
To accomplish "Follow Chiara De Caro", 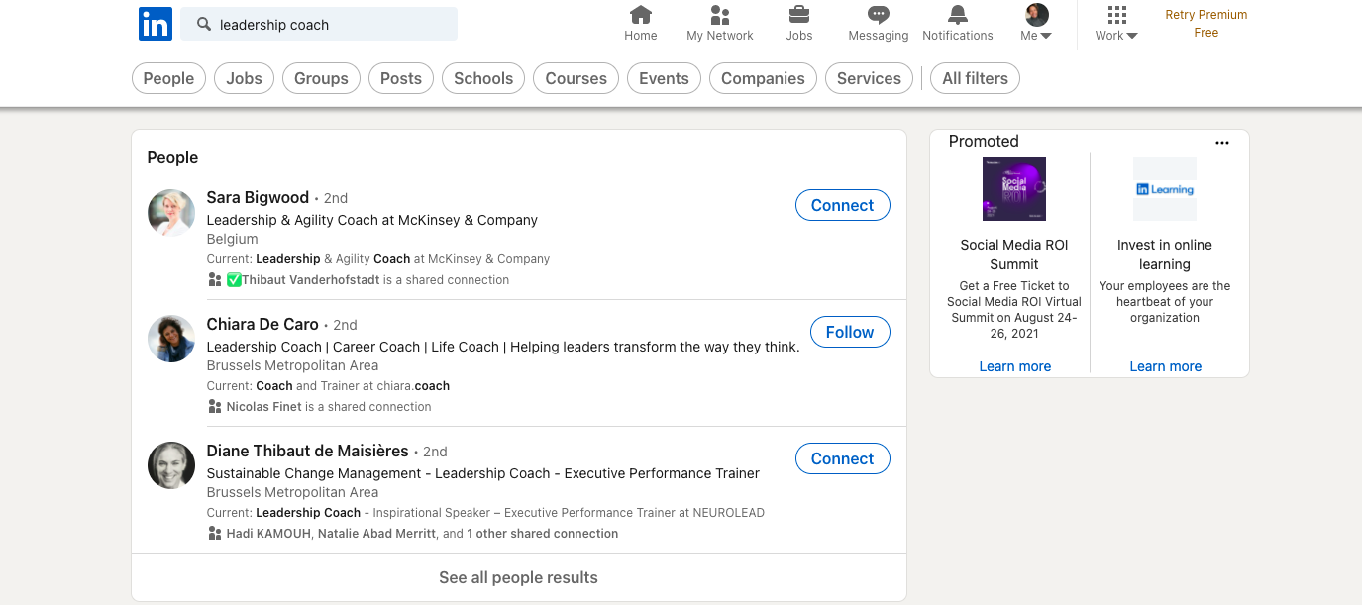I will coord(850,332).
